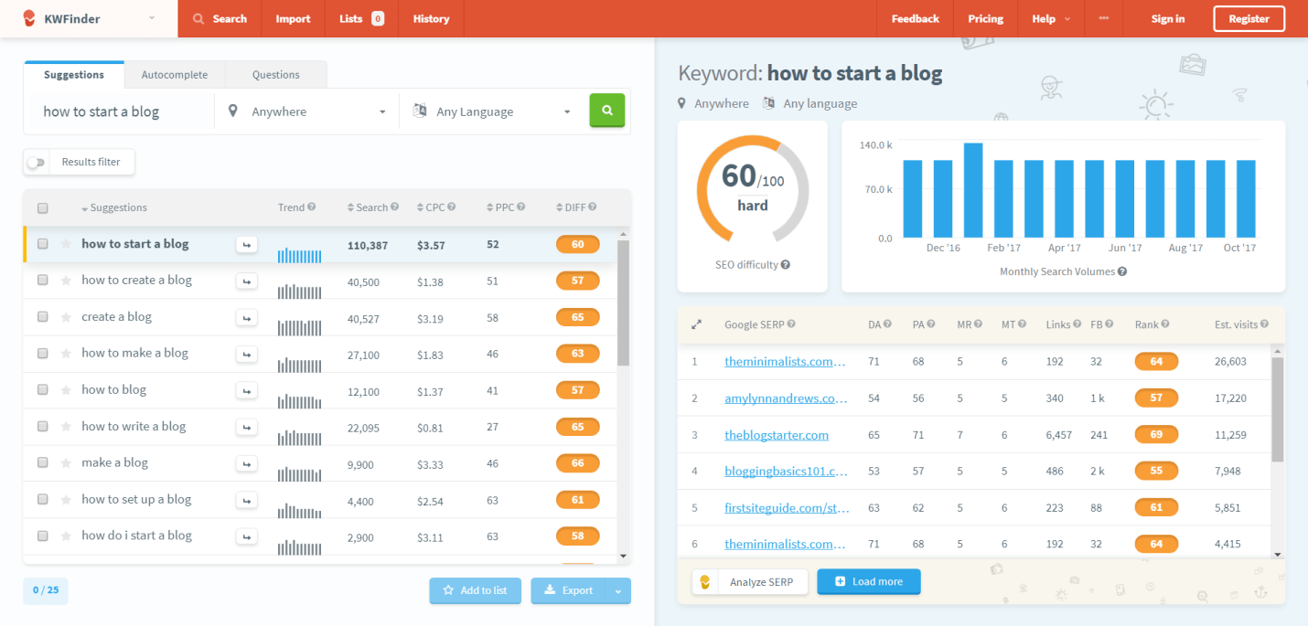Click the Register button
The width and height of the screenshot is (1308, 626).
(1249, 18)
